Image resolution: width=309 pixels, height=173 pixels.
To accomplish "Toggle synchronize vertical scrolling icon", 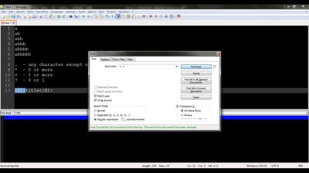I will (95, 16).
